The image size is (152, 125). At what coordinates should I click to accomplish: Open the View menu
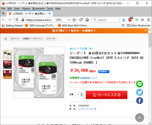17,9
